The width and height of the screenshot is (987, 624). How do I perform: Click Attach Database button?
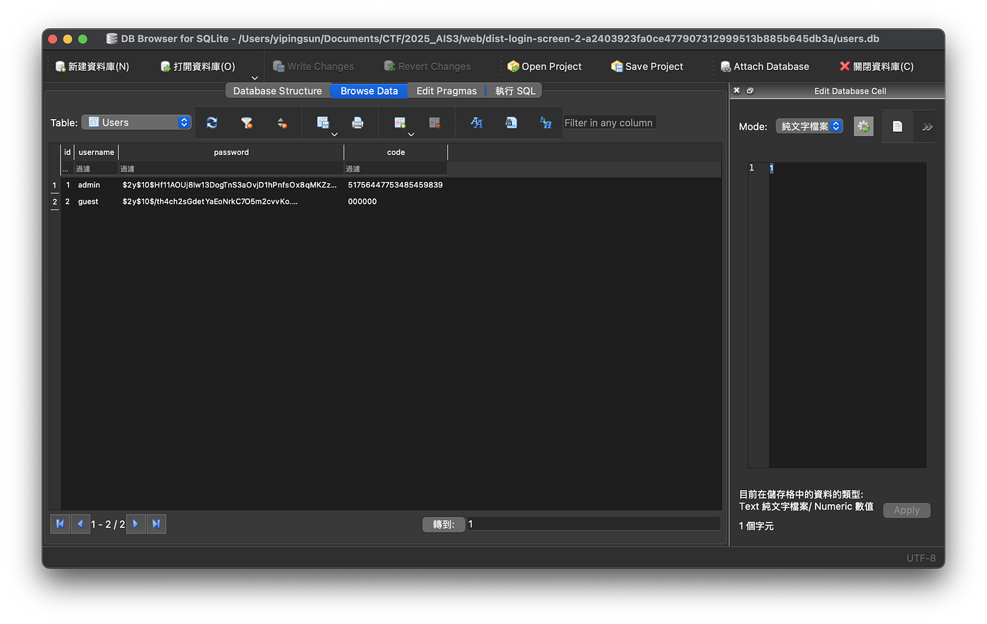click(764, 66)
